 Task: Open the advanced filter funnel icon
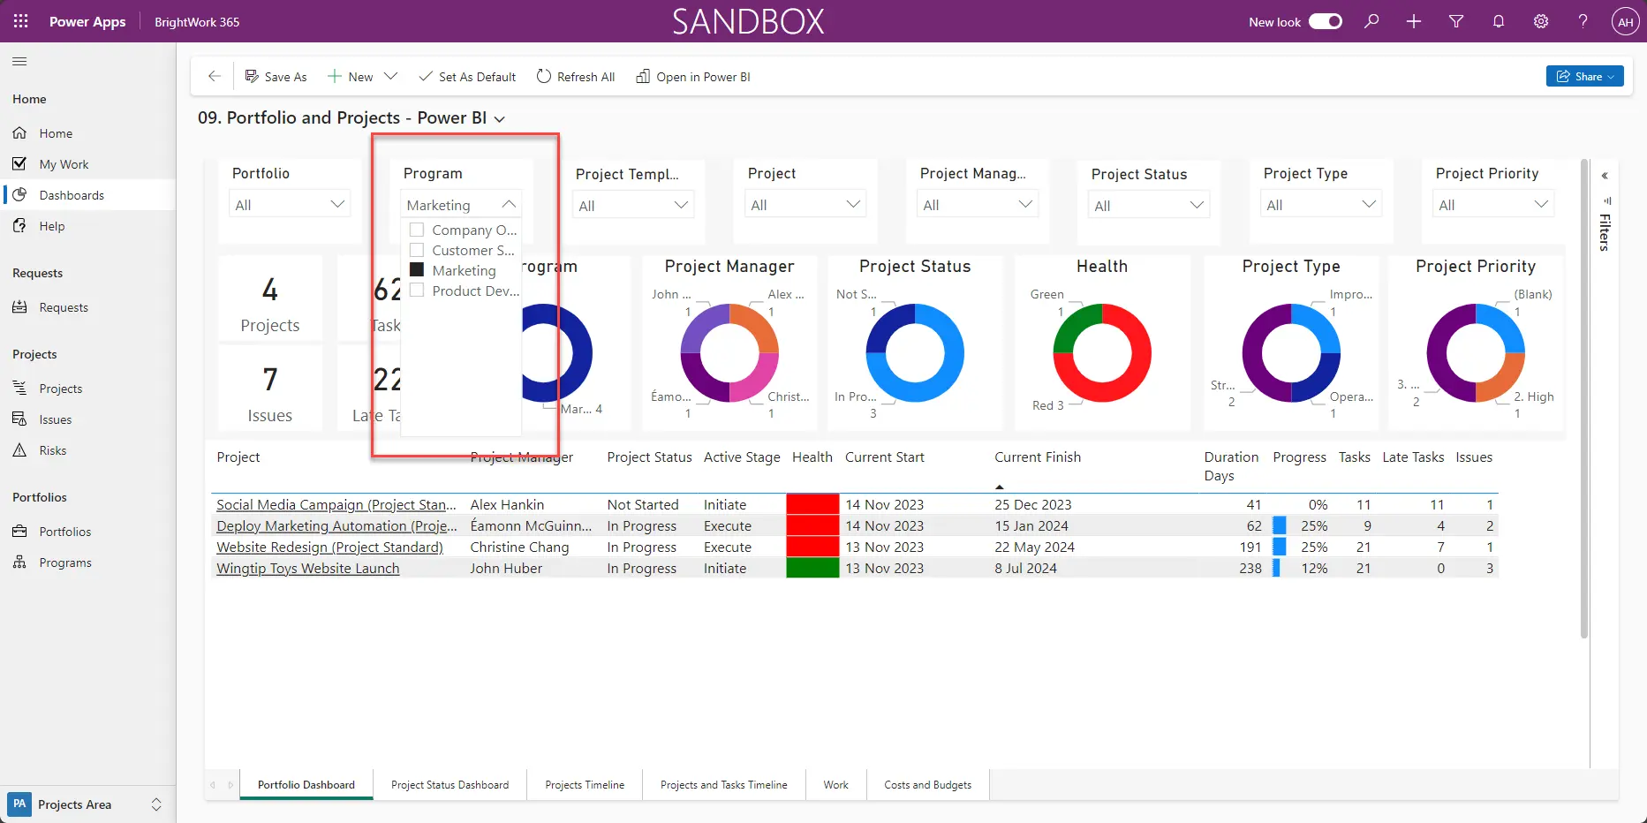click(1456, 21)
